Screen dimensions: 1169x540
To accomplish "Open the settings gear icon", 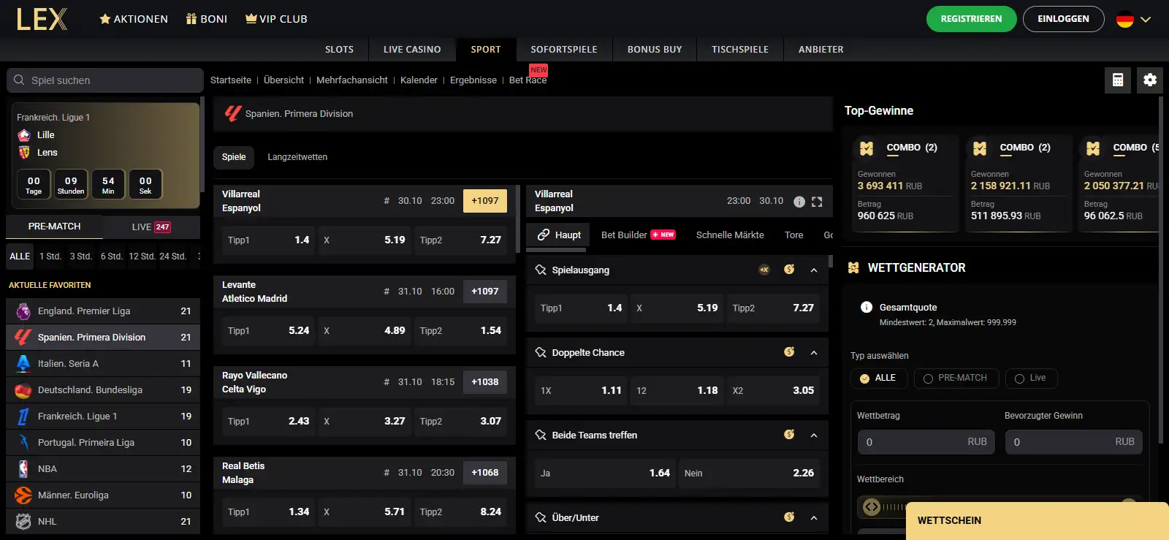I will pyautogui.click(x=1150, y=80).
